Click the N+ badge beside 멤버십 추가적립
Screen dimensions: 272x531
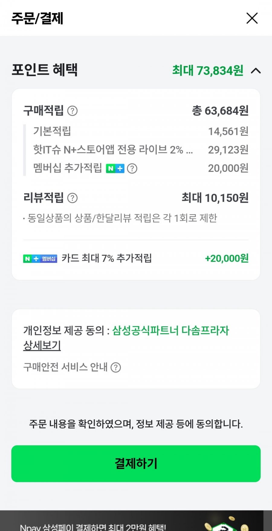coord(115,169)
